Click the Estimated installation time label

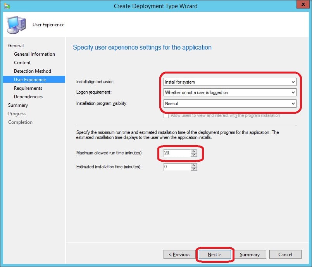pyautogui.click(x=109, y=167)
